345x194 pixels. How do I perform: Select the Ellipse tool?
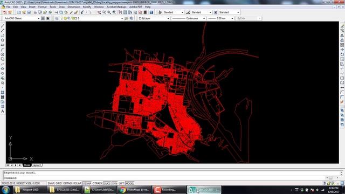[3, 68]
